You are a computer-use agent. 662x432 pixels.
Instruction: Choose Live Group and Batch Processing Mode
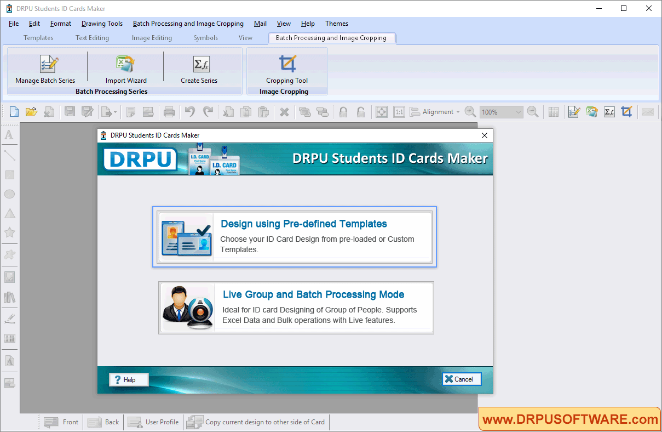[296, 308]
